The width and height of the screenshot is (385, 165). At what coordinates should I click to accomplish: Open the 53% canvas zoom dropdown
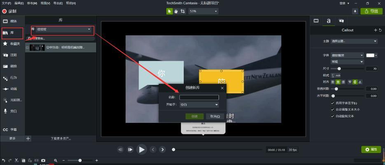203,11
